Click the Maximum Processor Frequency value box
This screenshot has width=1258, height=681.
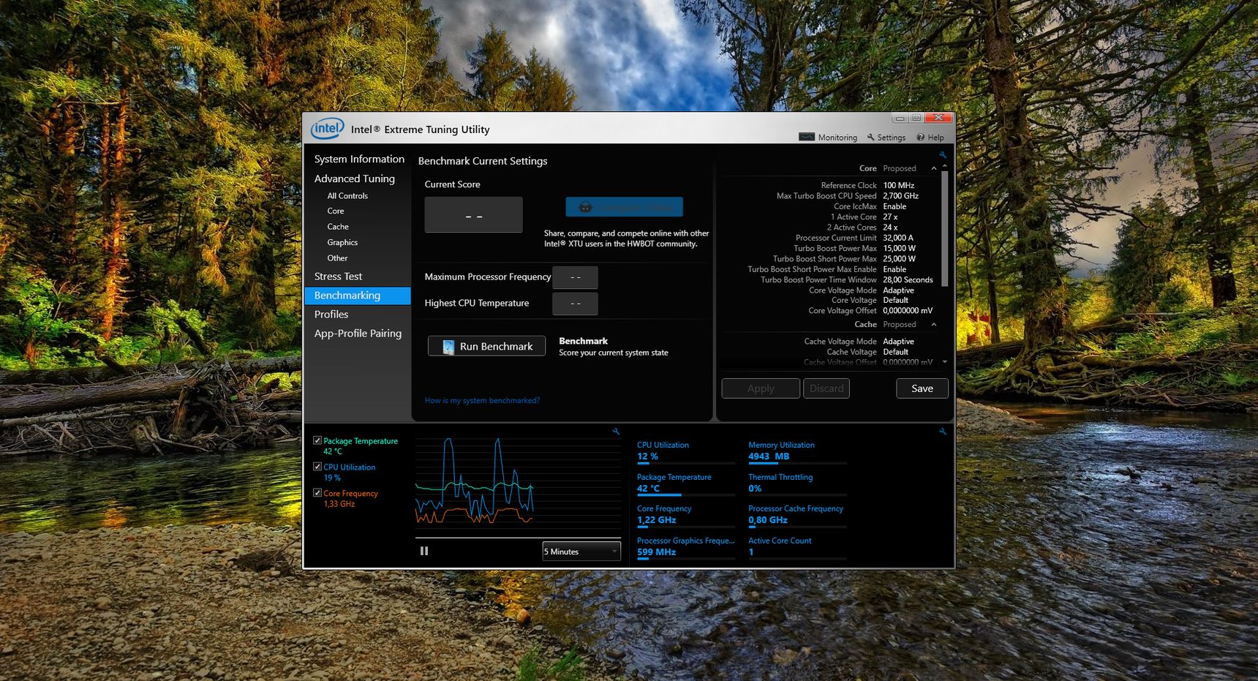[575, 277]
